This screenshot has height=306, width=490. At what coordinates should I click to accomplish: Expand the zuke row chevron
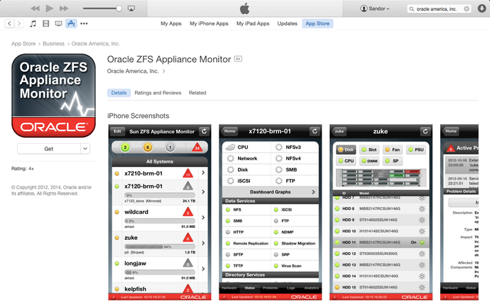(x=203, y=243)
